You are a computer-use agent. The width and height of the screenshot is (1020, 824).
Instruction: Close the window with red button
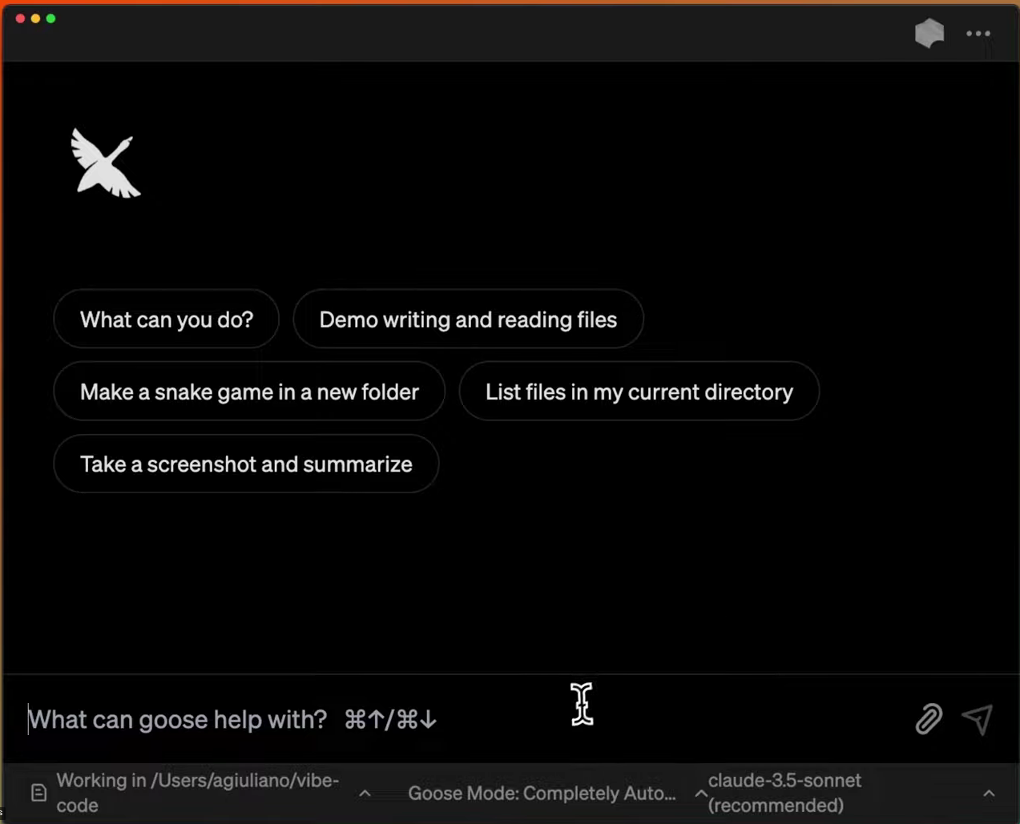point(20,18)
